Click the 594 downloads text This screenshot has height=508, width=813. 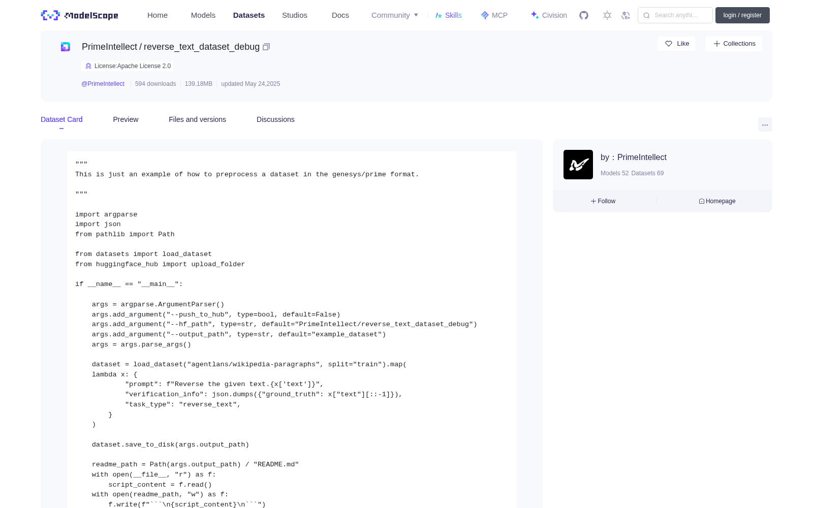pyautogui.click(x=155, y=84)
